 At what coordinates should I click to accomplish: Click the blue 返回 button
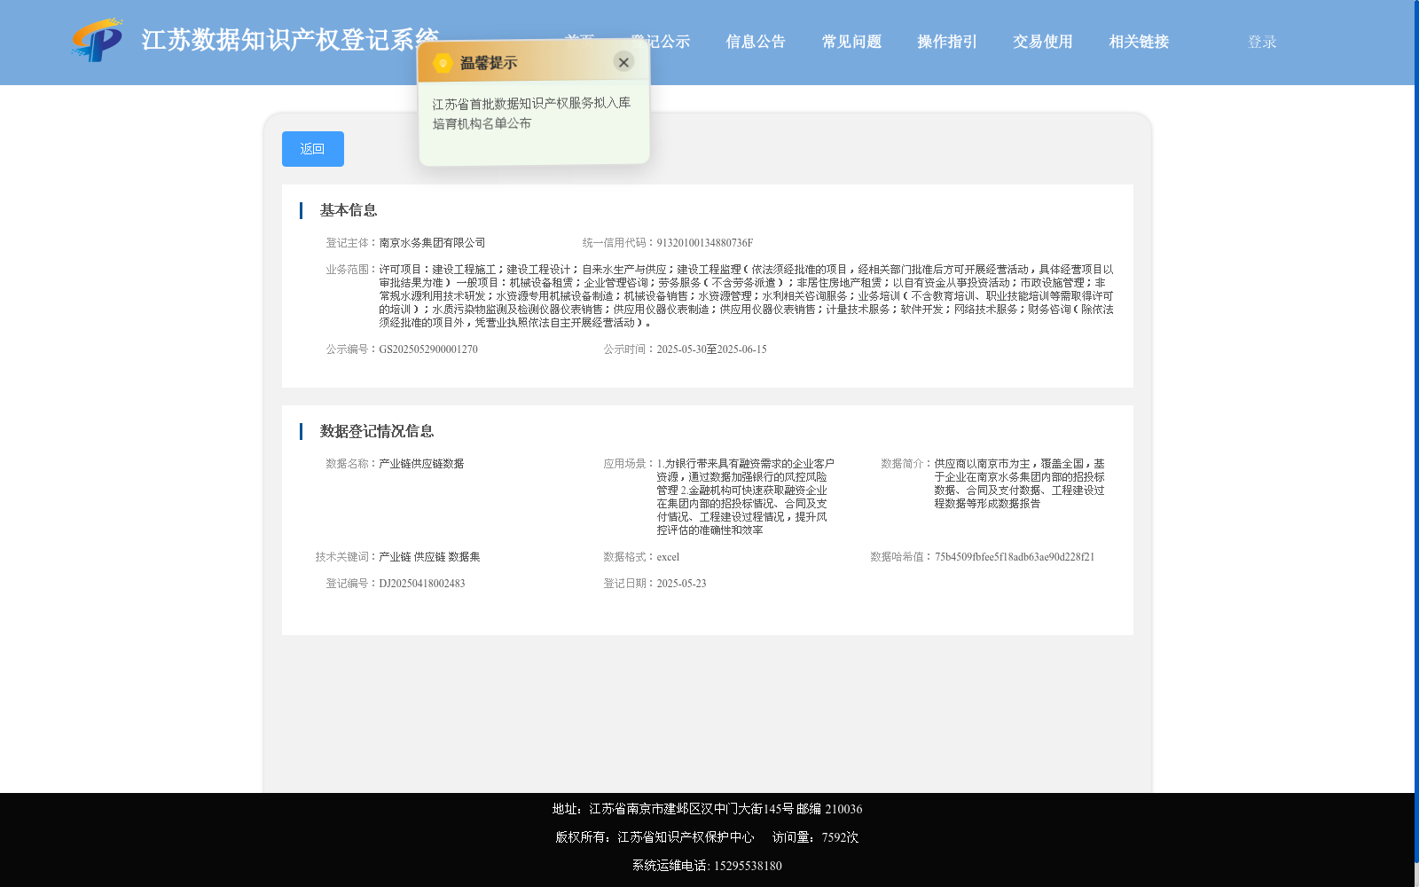coord(312,148)
